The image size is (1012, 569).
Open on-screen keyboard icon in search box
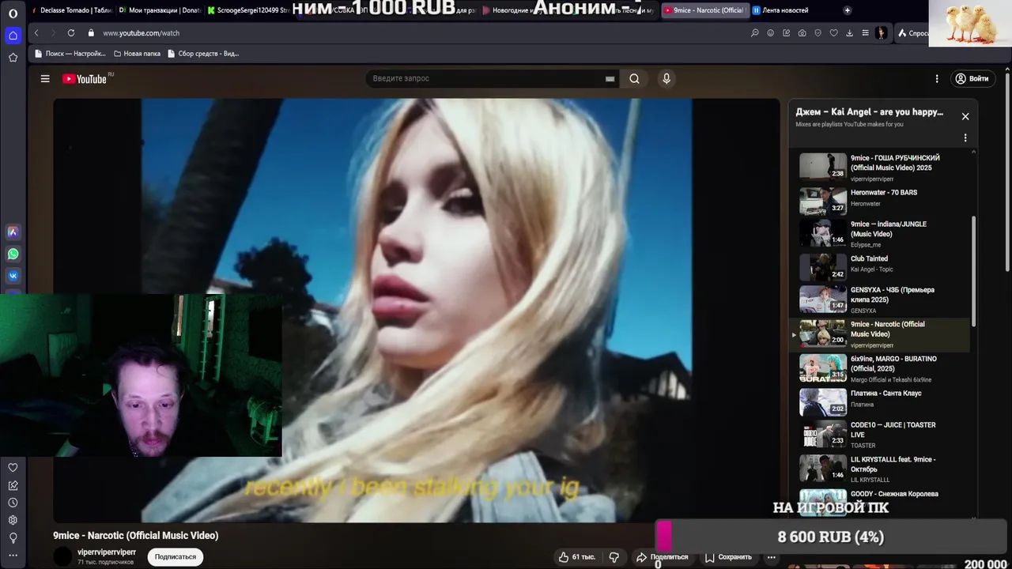pyautogui.click(x=610, y=79)
